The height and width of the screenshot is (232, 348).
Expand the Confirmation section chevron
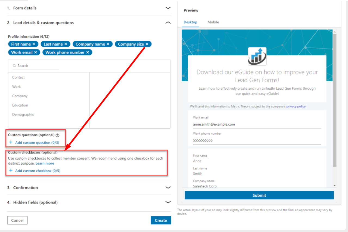pyautogui.click(x=168, y=187)
